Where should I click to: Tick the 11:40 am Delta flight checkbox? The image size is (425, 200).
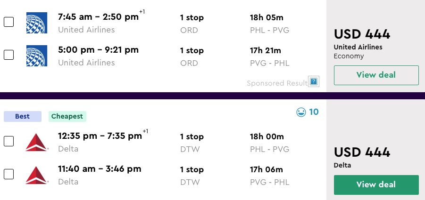click(x=9, y=174)
